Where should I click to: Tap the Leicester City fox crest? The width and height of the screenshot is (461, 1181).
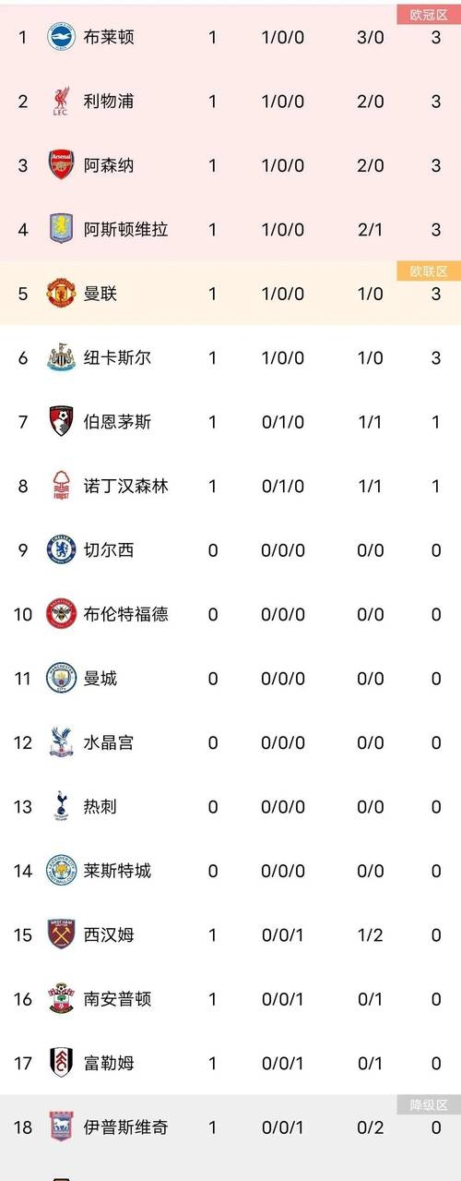click(x=62, y=870)
